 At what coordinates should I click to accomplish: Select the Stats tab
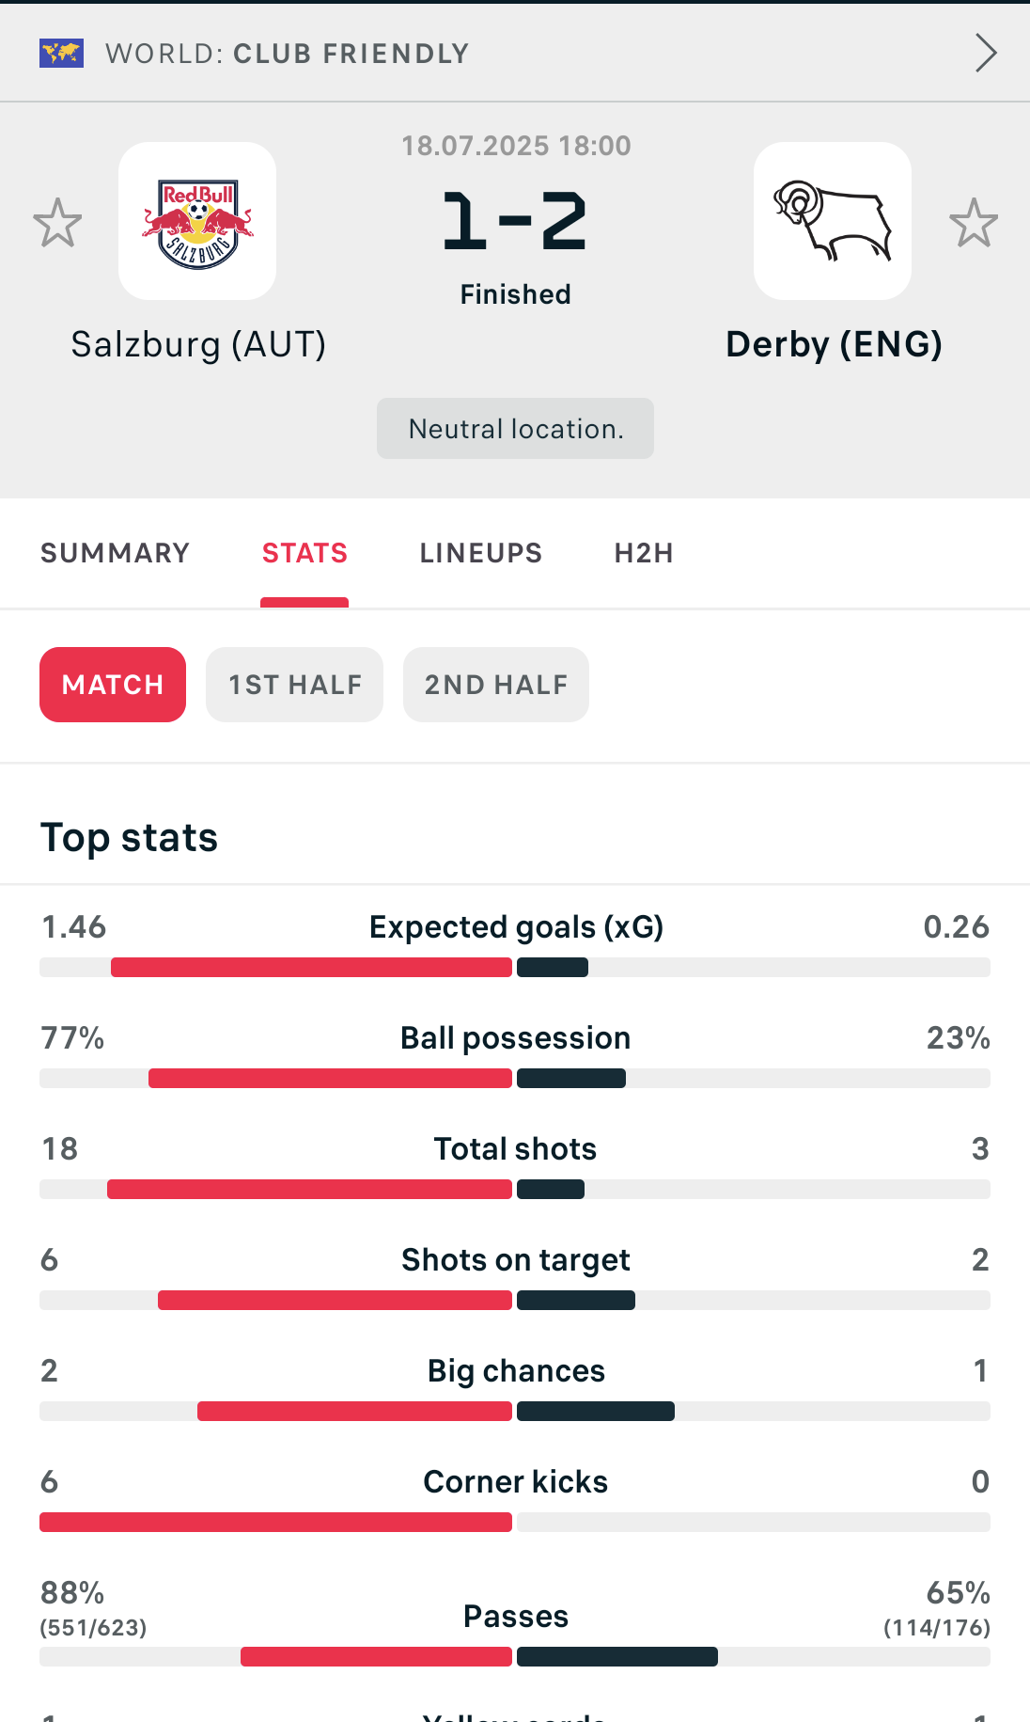click(x=304, y=553)
